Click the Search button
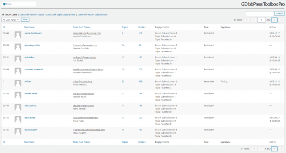The image size is (286, 153). pos(279,13)
